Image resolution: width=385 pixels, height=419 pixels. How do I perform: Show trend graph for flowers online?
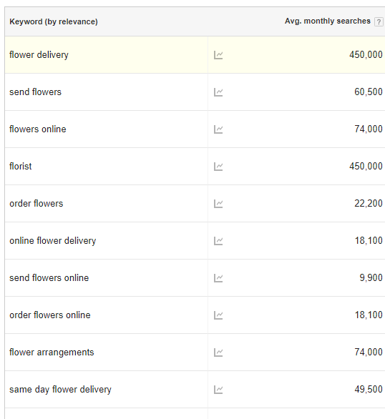218,129
